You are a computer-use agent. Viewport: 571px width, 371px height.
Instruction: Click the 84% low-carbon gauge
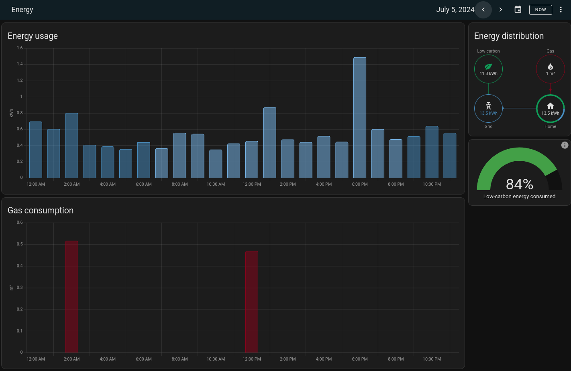tap(520, 169)
